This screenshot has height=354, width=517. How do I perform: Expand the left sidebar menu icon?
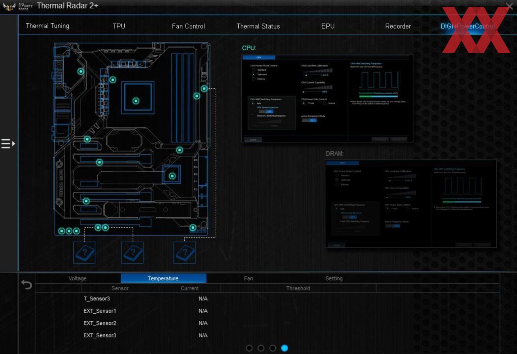pos(8,144)
